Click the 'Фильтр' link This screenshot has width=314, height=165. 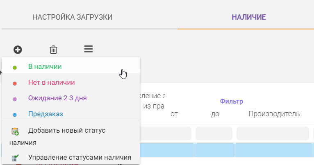pos(232,101)
